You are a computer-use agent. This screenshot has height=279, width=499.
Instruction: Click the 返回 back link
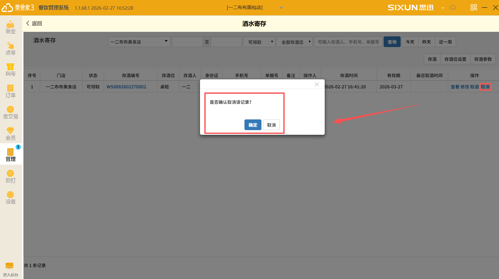coord(34,24)
